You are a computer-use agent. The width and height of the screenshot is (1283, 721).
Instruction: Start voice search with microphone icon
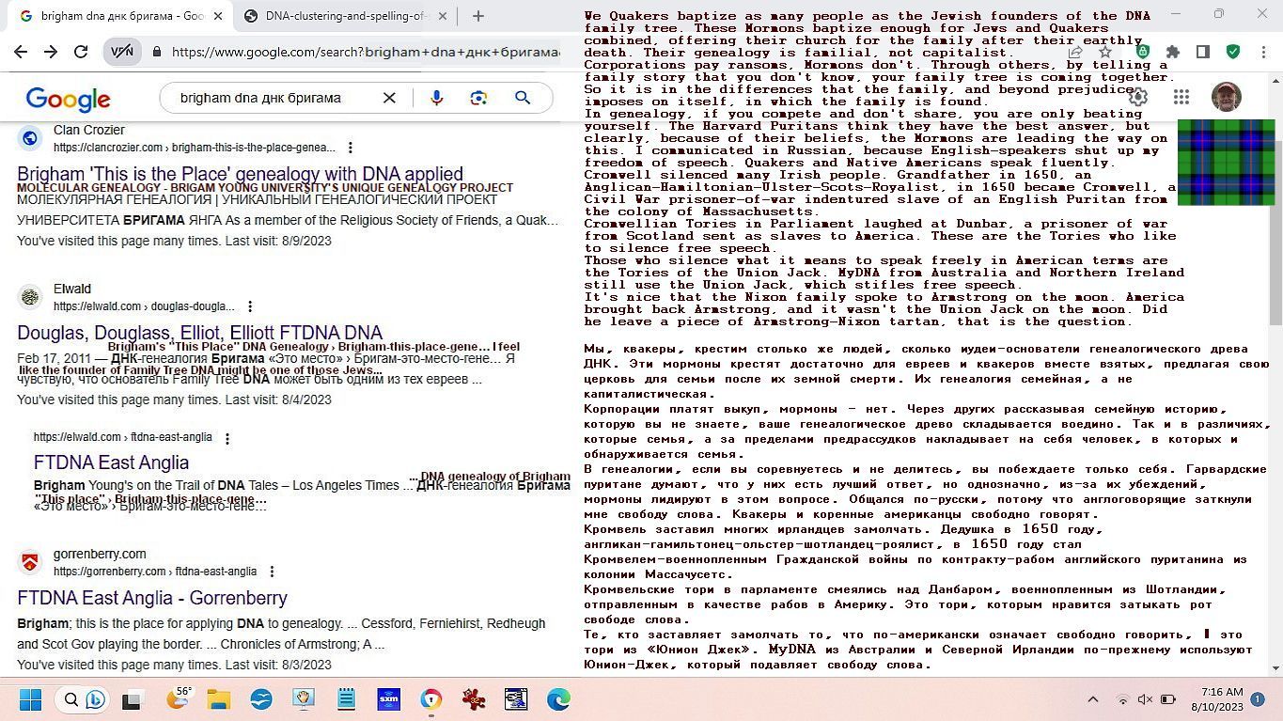click(x=436, y=98)
